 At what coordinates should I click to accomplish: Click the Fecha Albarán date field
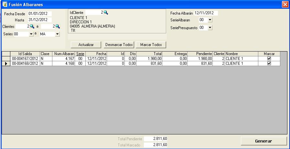pyautogui.click(x=206, y=13)
